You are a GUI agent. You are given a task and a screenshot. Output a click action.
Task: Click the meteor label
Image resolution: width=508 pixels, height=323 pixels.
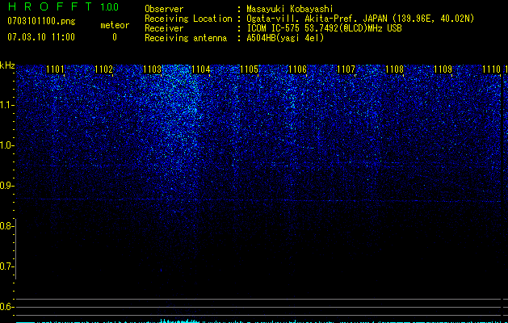115,25
